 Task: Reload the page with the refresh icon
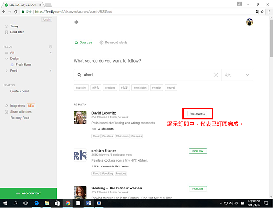[x=15, y=12]
